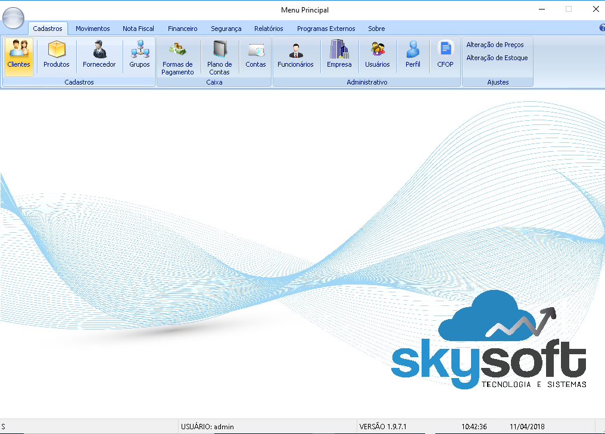Open the Clientes registration
Screen dimensions: 605x434
pos(19,57)
